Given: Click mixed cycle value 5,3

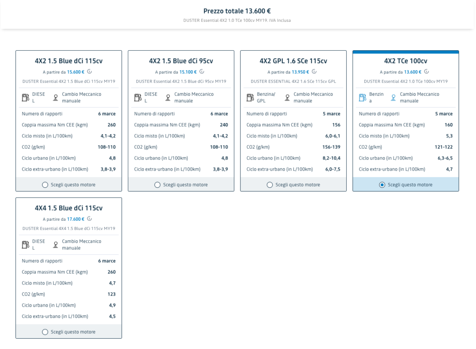Looking at the screenshot, I should coord(450,136).
